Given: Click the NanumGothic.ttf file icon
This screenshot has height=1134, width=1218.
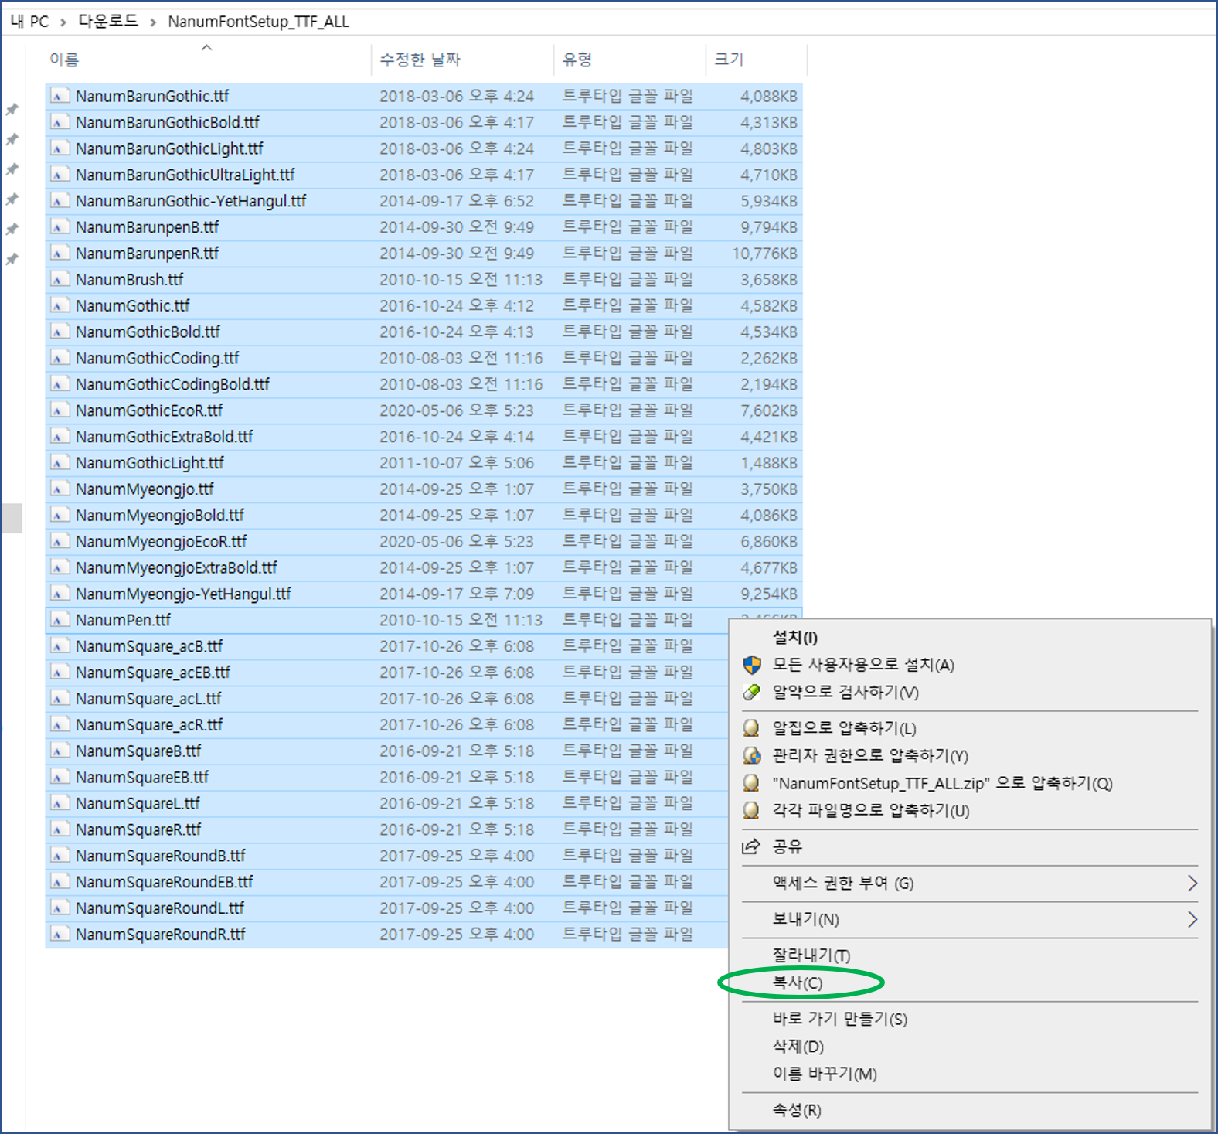Looking at the screenshot, I should pyautogui.click(x=60, y=305).
